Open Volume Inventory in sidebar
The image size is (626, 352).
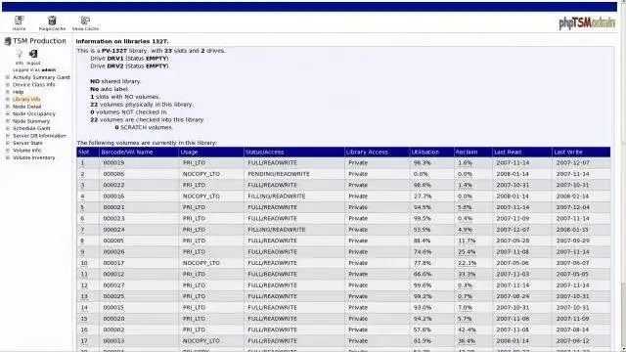click(34, 157)
